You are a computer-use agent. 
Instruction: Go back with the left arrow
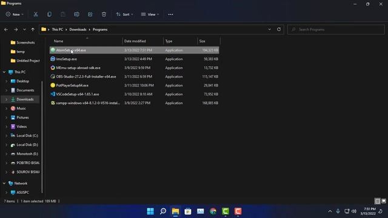pos(6,30)
